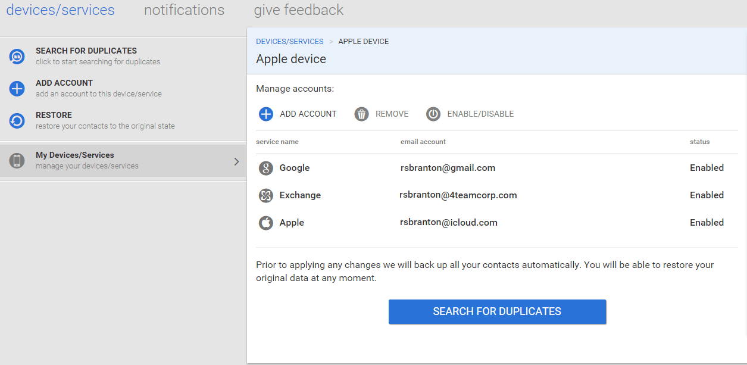Click the REMOVE label in the accounts toolbar
Screen dimensions: 747x365
tap(392, 114)
